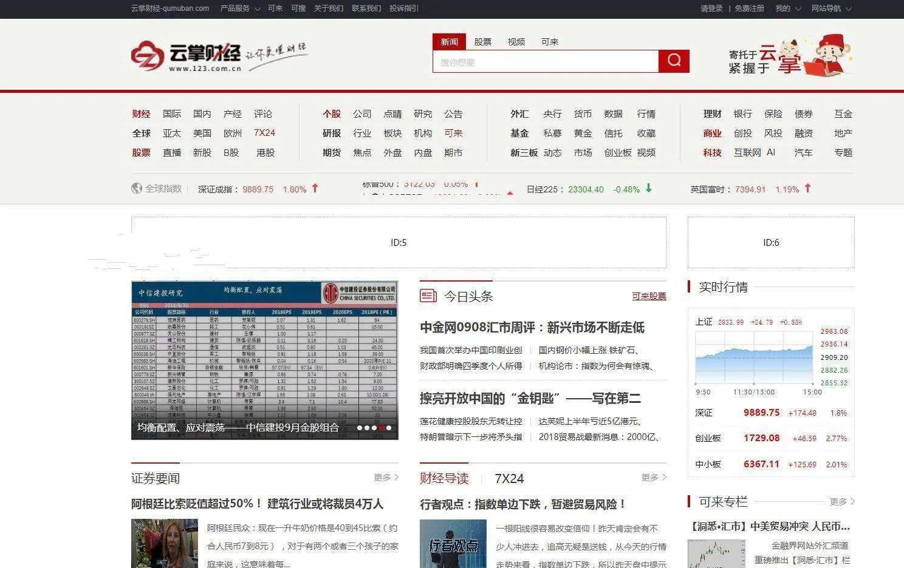Image resolution: width=904 pixels, height=568 pixels.
Task: Select the highlighted red carousel dot
Action: pos(382,428)
